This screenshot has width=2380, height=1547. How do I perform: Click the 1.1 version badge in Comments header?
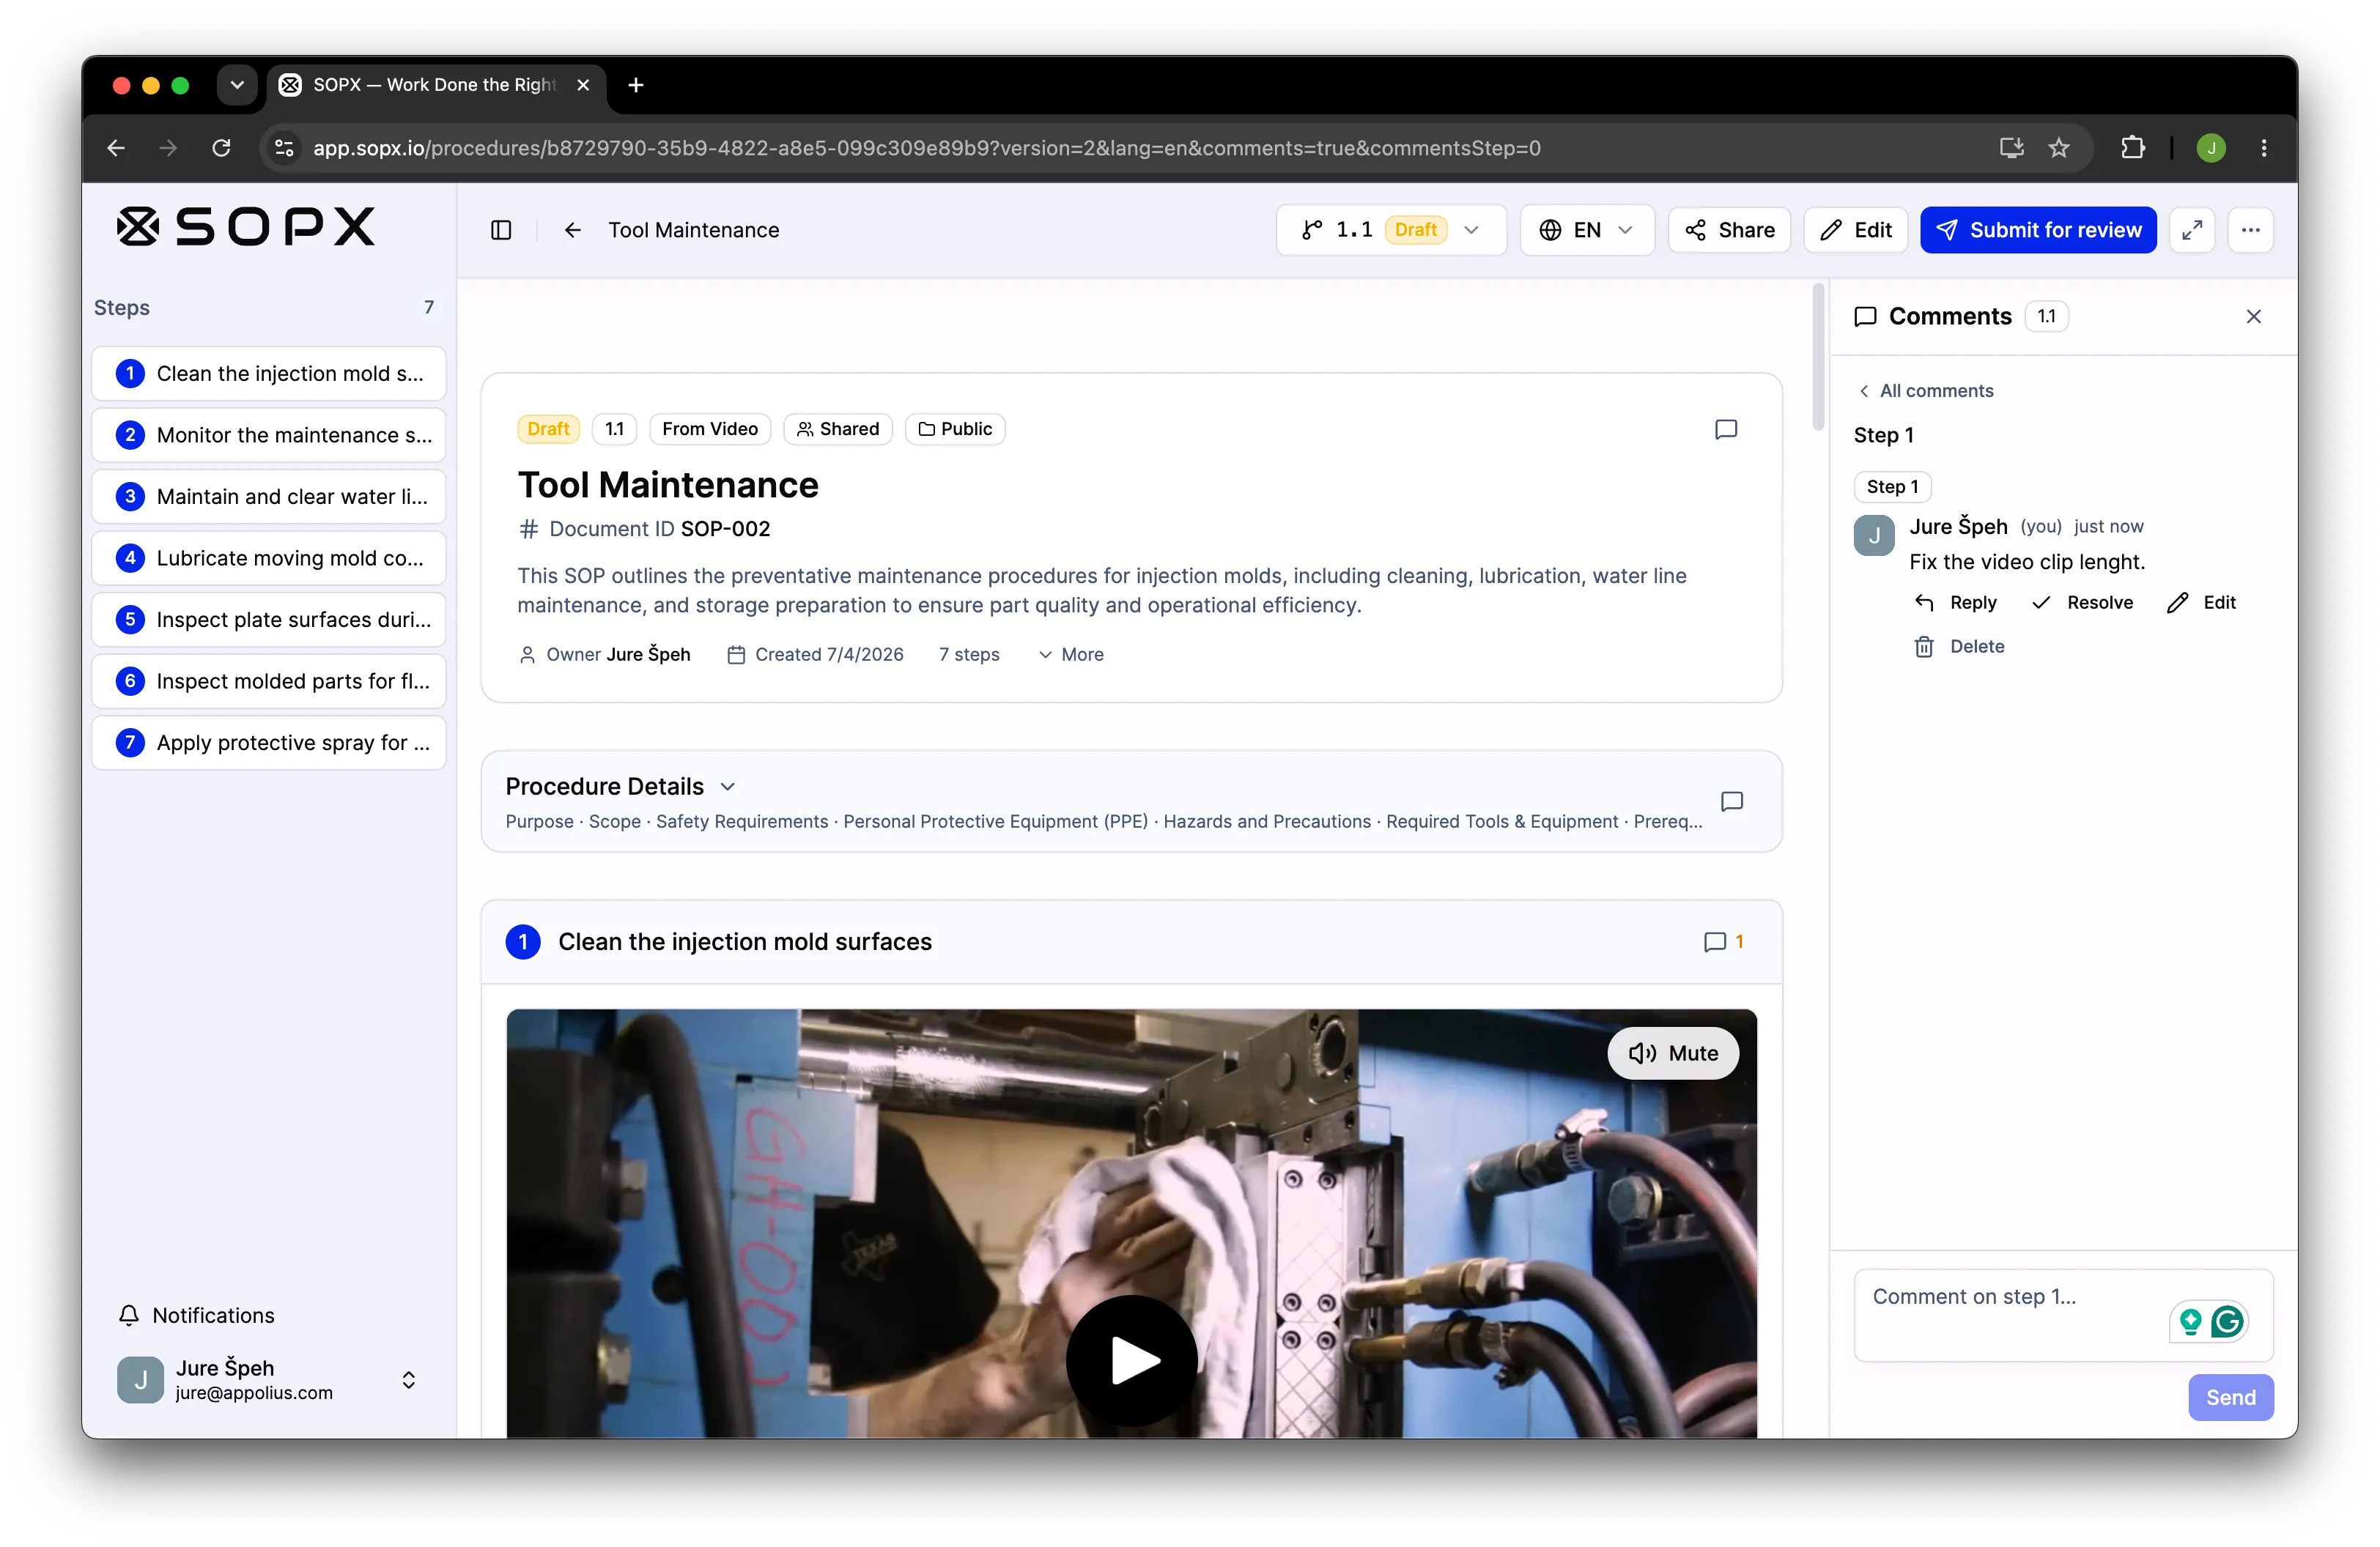click(x=2046, y=316)
